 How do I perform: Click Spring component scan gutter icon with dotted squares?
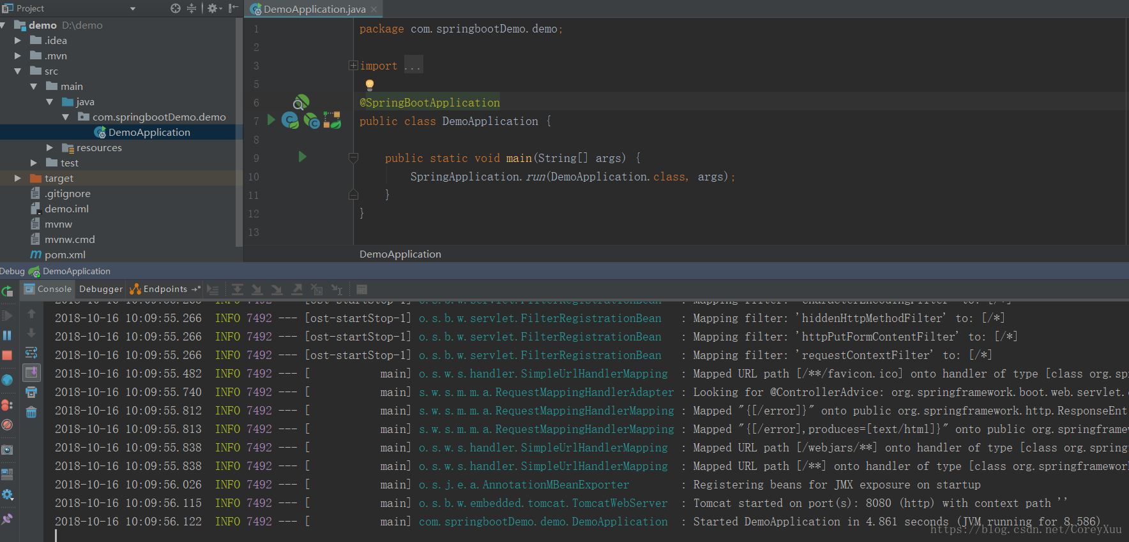click(x=332, y=120)
